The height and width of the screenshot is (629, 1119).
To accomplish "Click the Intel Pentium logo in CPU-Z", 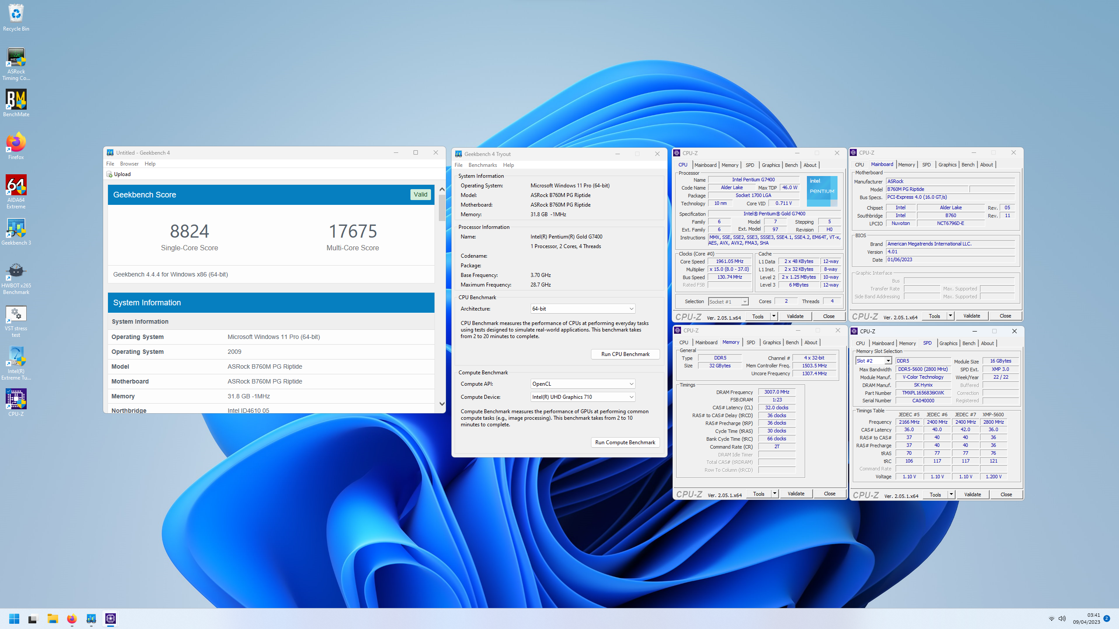I will [x=822, y=191].
